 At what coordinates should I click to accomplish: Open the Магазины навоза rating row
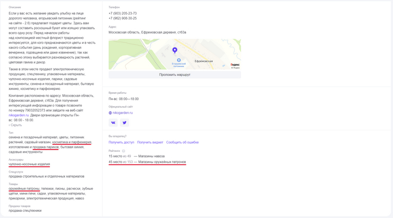tap(136, 156)
